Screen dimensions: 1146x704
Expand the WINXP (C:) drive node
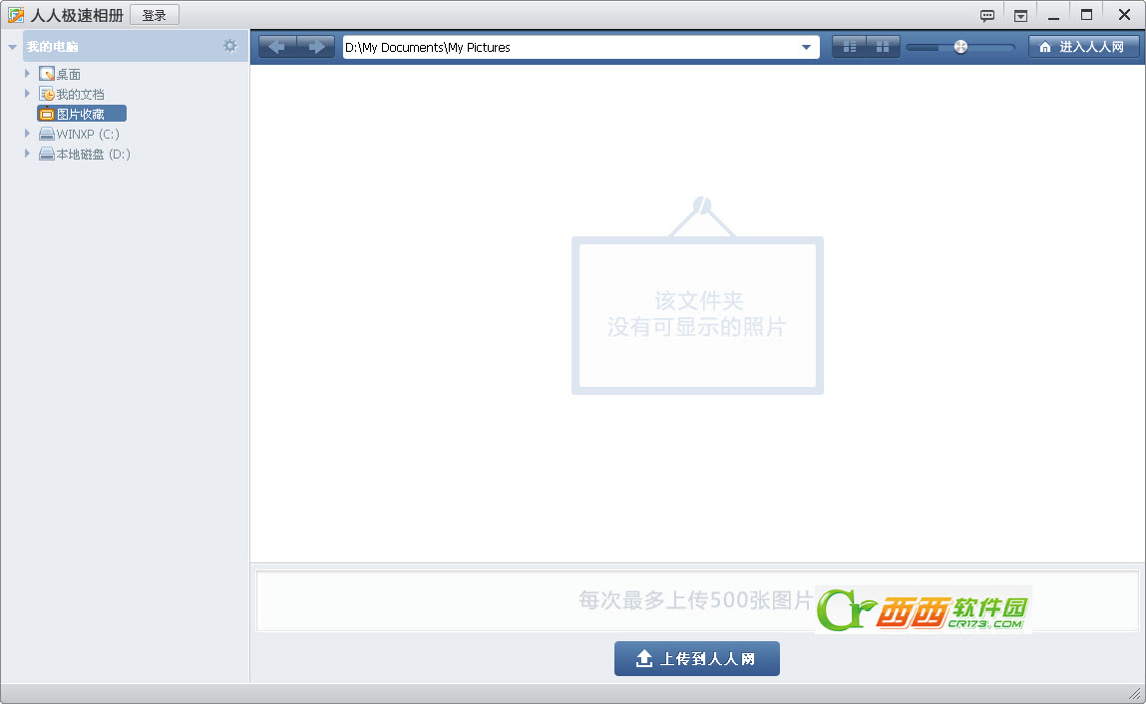tap(27, 133)
